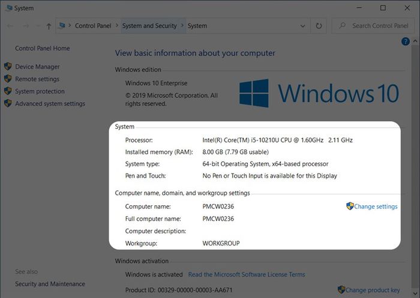Screen dimensions: 420x298
Task: Click the computer icon in address bar
Action: (x=62, y=26)
